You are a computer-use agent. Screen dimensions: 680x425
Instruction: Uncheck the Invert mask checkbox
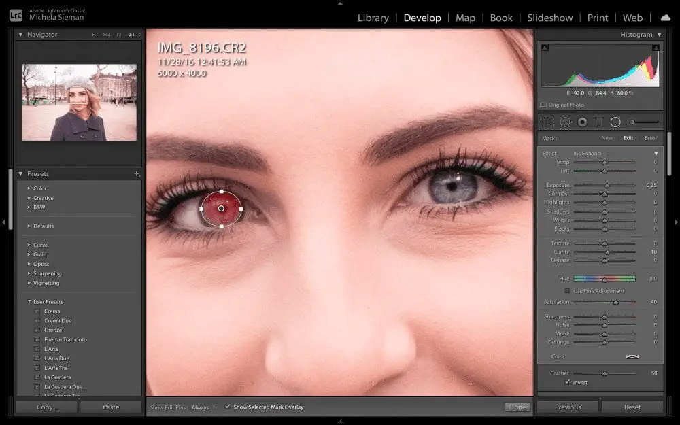click(567, 382)
